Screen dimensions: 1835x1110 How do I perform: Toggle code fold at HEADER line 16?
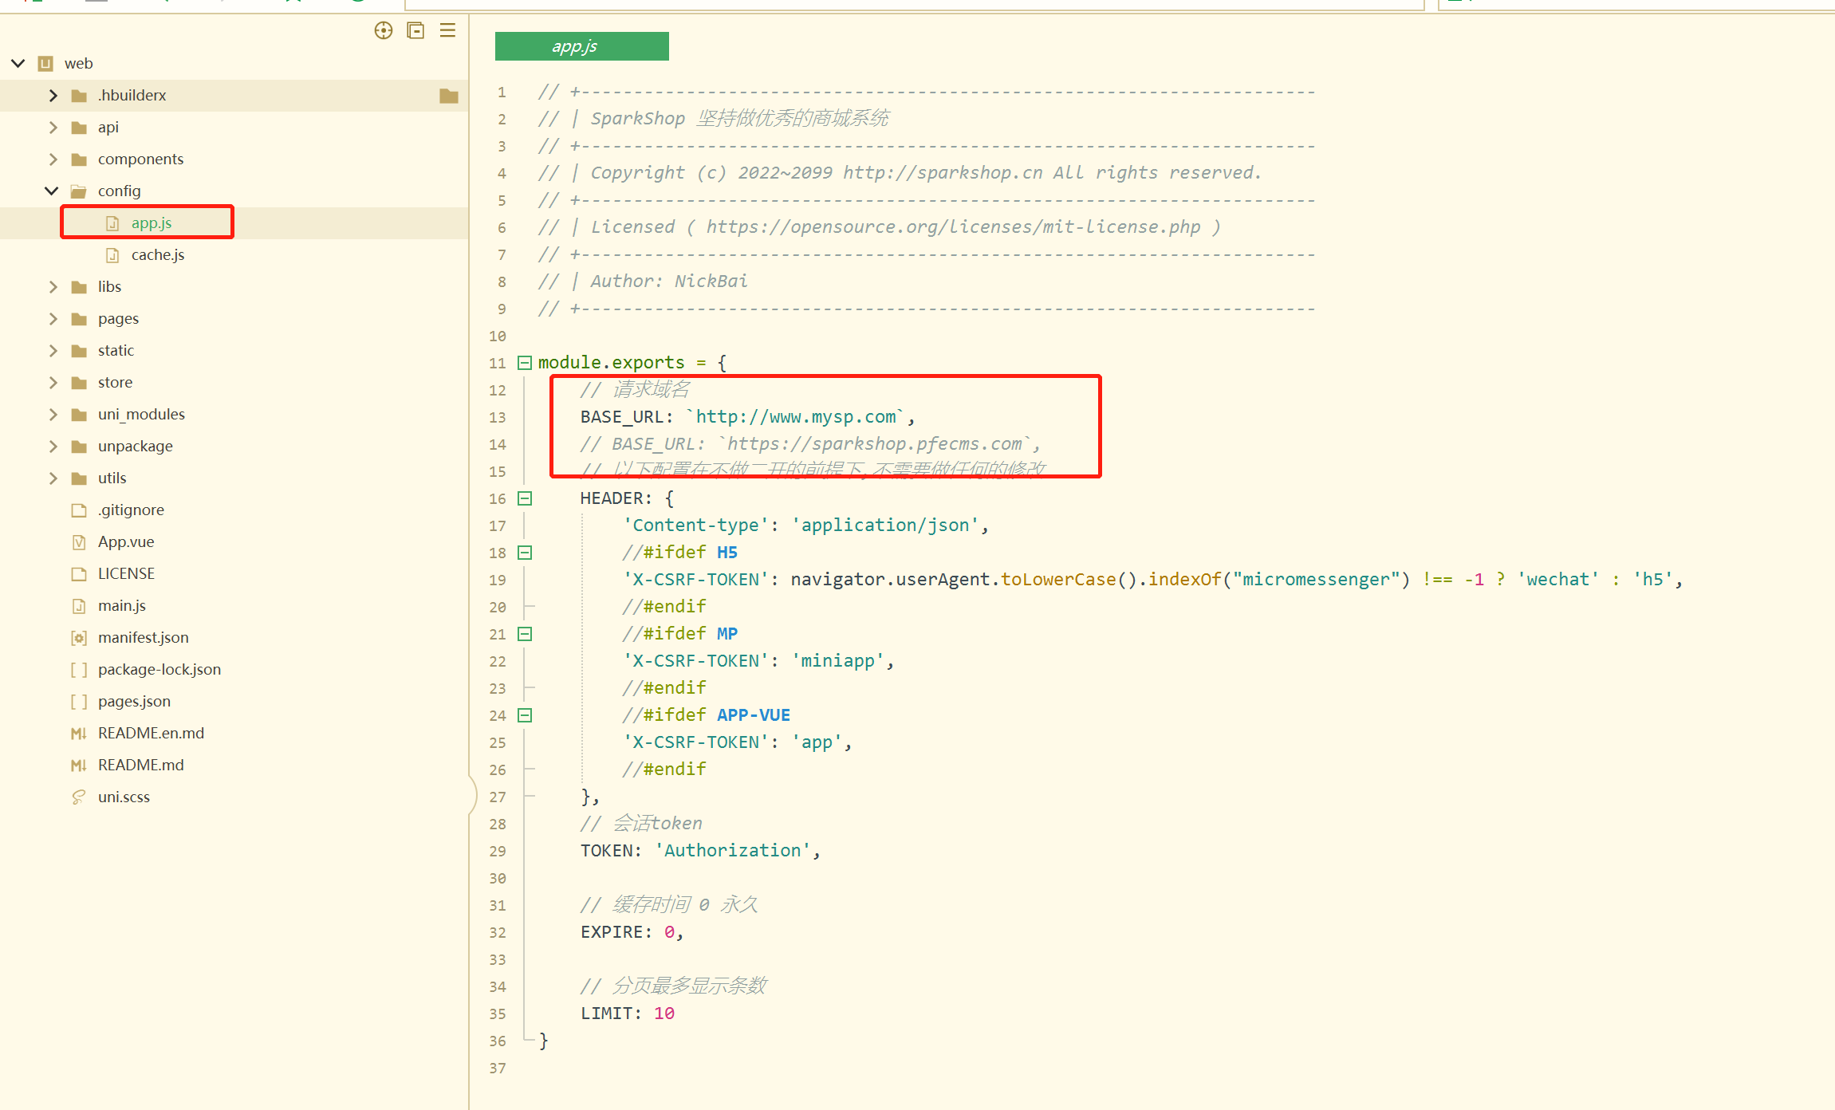525,498
